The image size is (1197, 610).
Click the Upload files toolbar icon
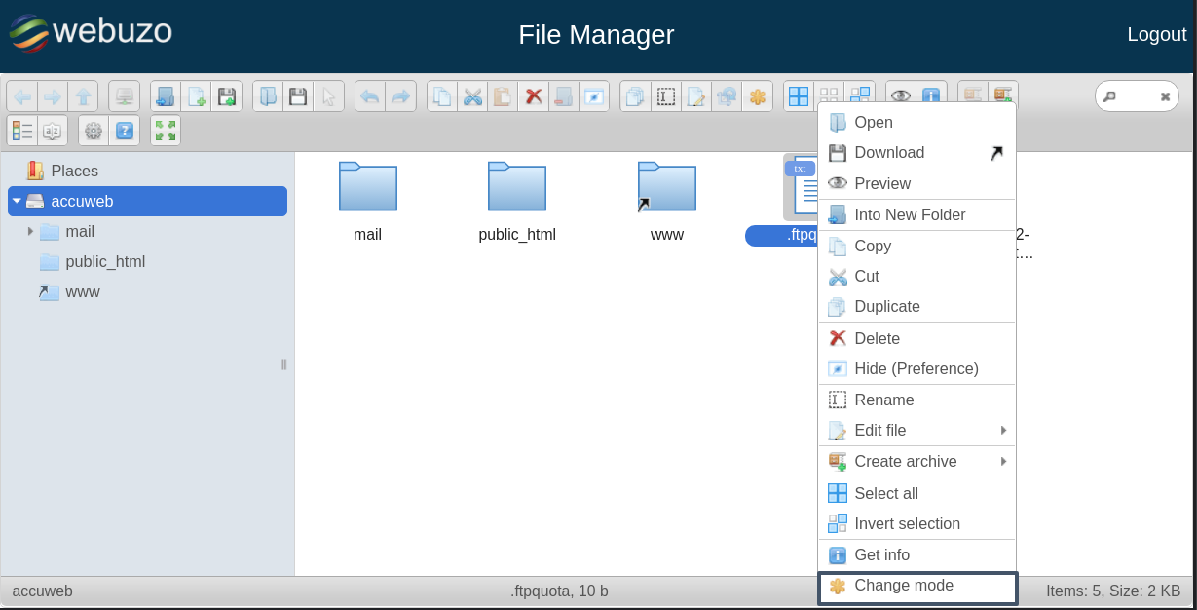pos(226,96)
